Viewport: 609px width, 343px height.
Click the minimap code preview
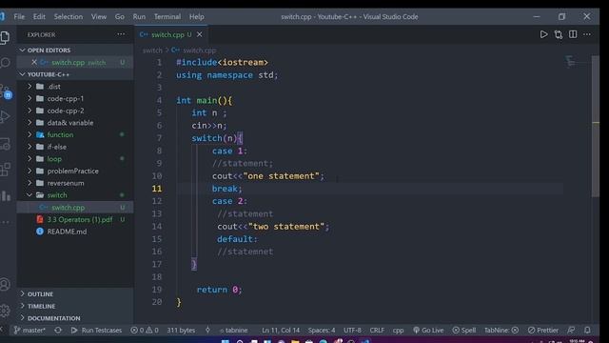pos(571,61)
